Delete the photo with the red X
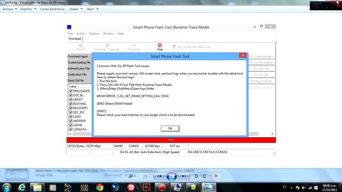342x192 pixels. pyautogui.click(x=216, y=176)
